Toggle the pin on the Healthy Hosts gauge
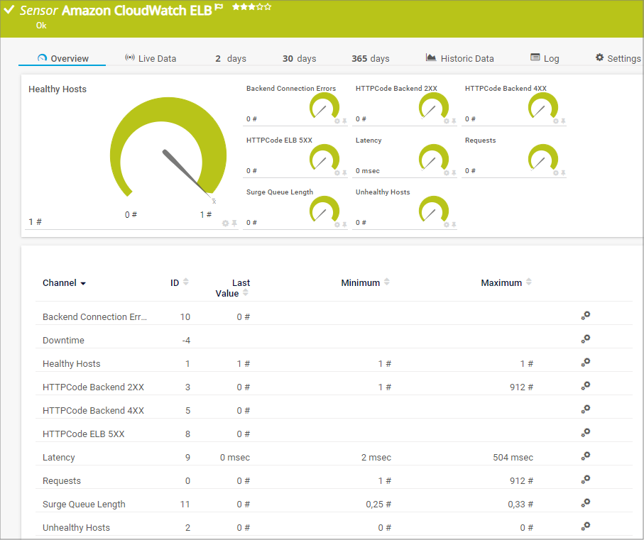Viewport: 644px width, 540px height. [x=234, y=223]
